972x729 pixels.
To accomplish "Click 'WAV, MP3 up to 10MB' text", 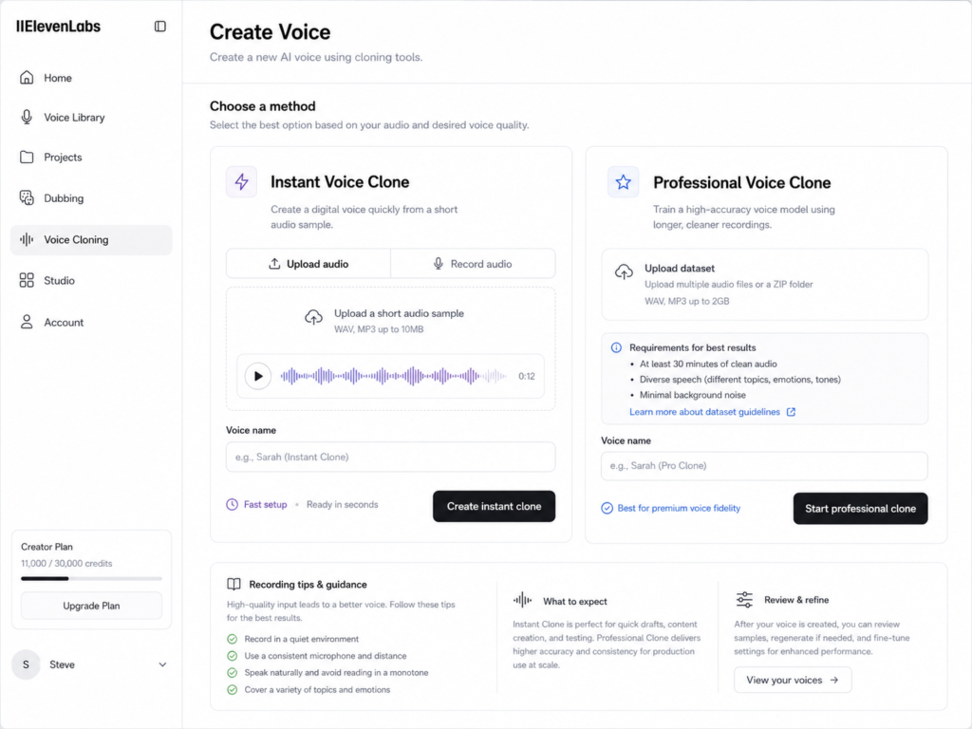I will (x=379, y=329).
